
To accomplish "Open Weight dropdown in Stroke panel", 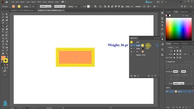I will coord(183,48).
